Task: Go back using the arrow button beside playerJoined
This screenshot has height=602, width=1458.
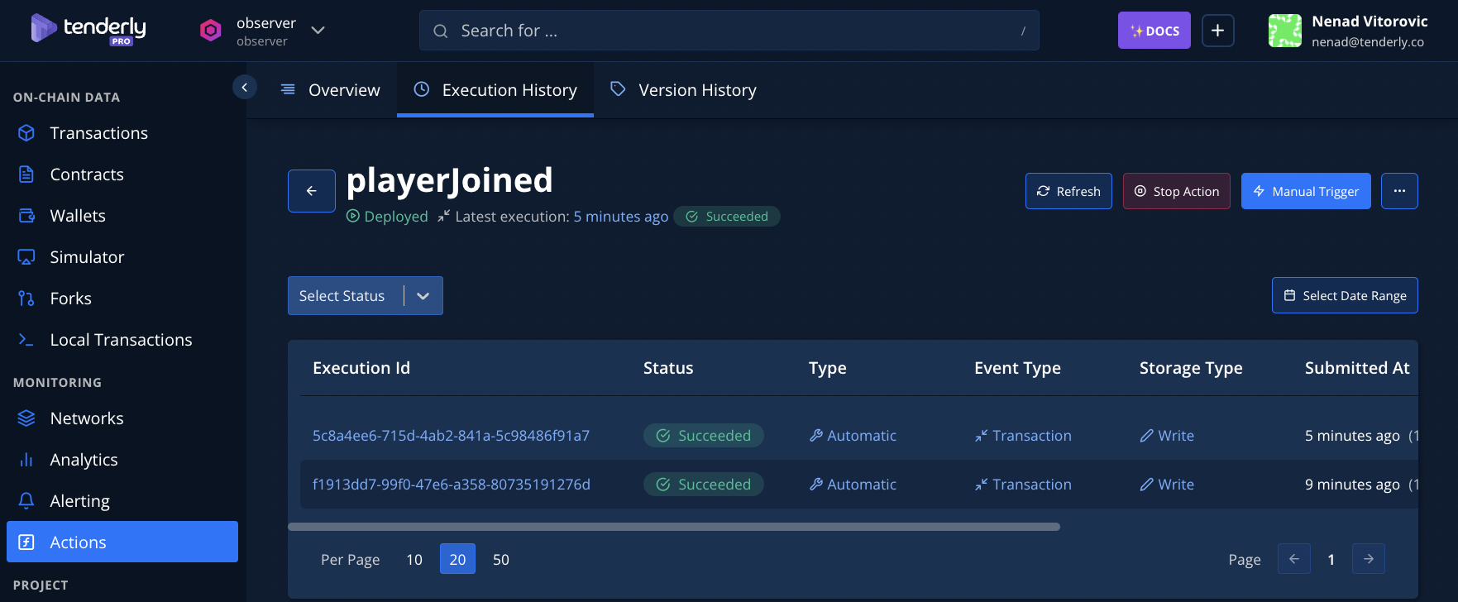Action: coord(312,191)
